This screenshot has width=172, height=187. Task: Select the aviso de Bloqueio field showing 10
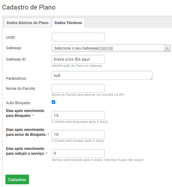(78, 134)
